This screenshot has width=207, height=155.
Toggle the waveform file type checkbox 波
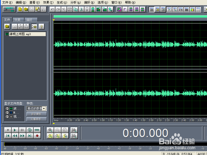pyautogui.click(x=7, y=109)
